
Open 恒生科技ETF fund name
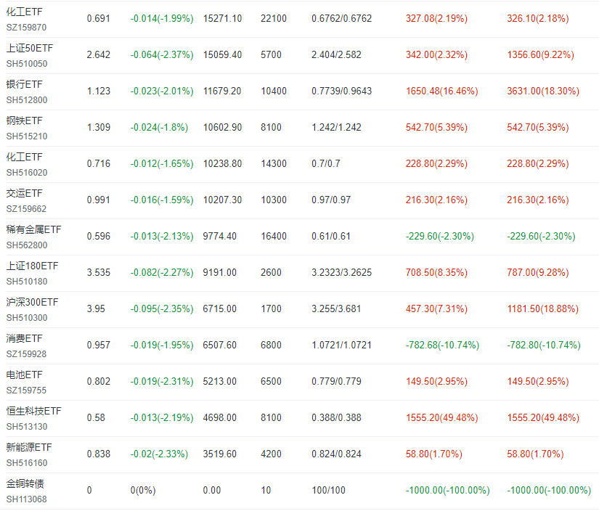click(x=33, y=411)
